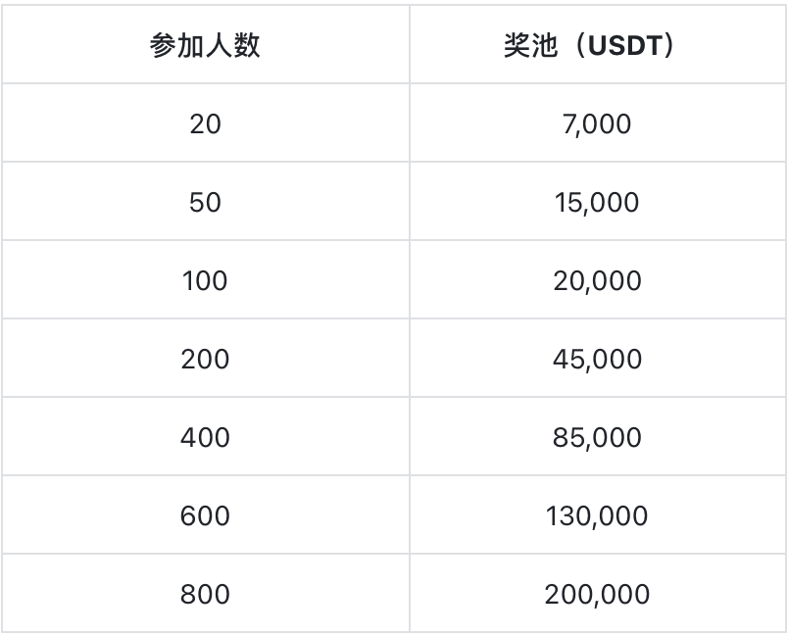This screenshot has height=635, width=788.
Task: Select the cell showing 20 participants
Action: click(205, 123)
